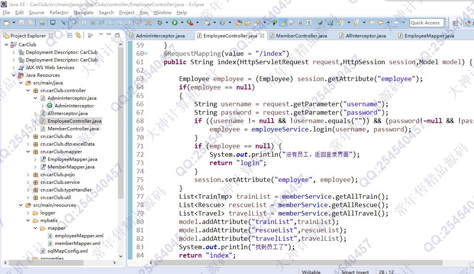474x274 pixels.
Task: Open the Web Browser globe icon
Action: pyautogui.click(x=319, y=23)
